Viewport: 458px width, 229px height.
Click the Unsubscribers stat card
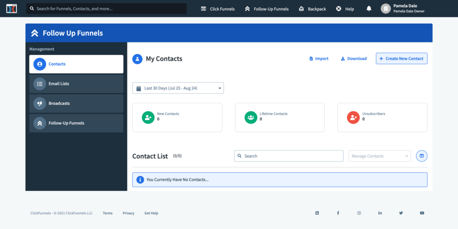pyautogui.click(x=382, y=117)
